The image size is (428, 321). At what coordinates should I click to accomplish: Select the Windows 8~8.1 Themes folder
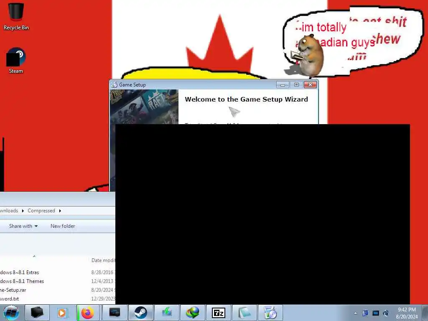click(22, 281)
